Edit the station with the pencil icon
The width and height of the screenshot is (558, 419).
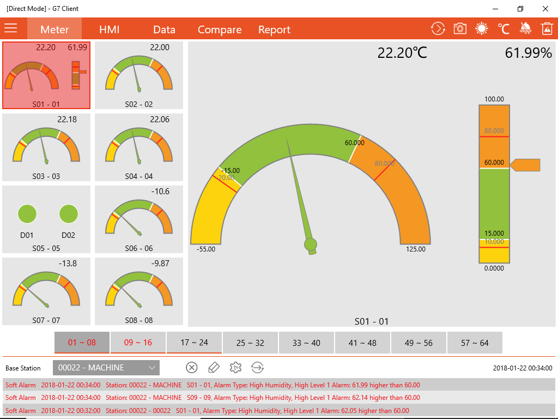click(x=214, y=368)
